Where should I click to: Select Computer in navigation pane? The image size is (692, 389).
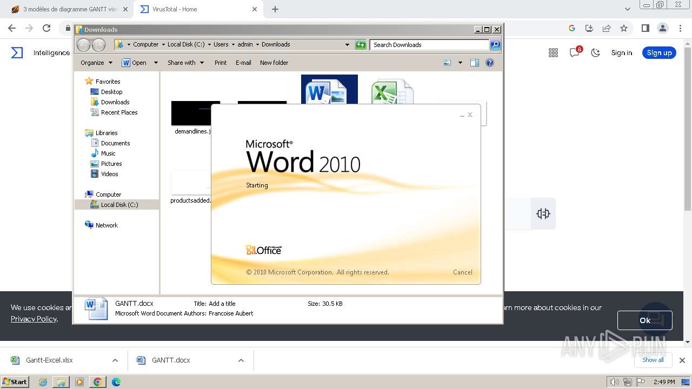tap(108, 194)
